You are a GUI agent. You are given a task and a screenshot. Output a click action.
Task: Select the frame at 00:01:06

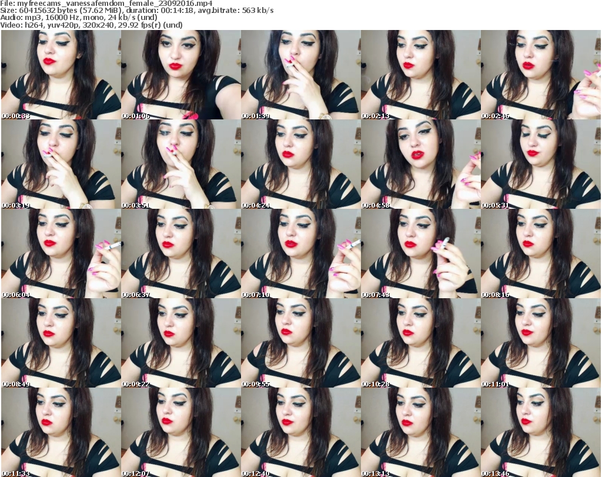pos(180,75)
